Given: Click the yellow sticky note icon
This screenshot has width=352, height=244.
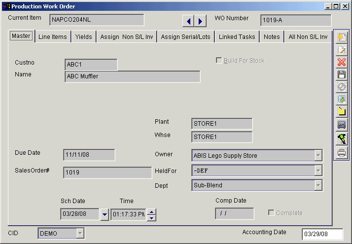Looking at the screenshot, I should 341,112.
